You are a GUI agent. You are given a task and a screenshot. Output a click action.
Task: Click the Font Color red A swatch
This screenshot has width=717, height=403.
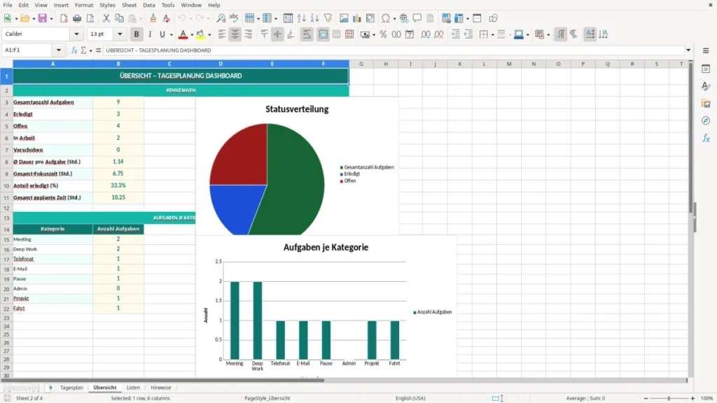(x=183, y=34)
